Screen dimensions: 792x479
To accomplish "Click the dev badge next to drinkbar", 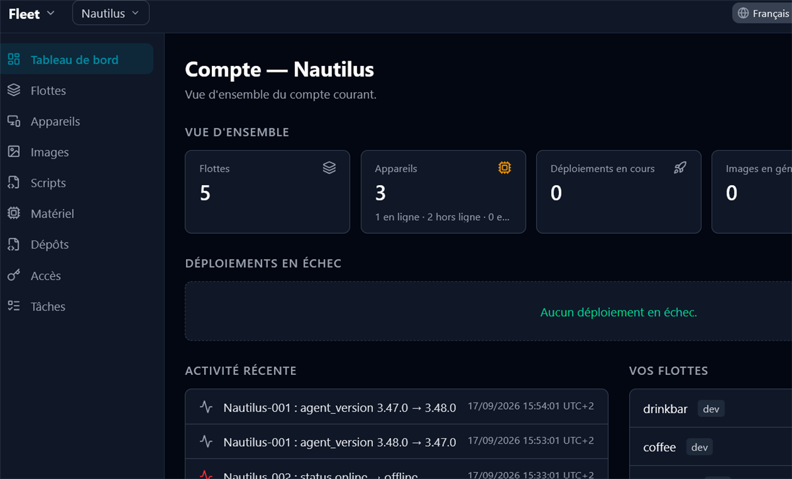I will pos(711,409).
